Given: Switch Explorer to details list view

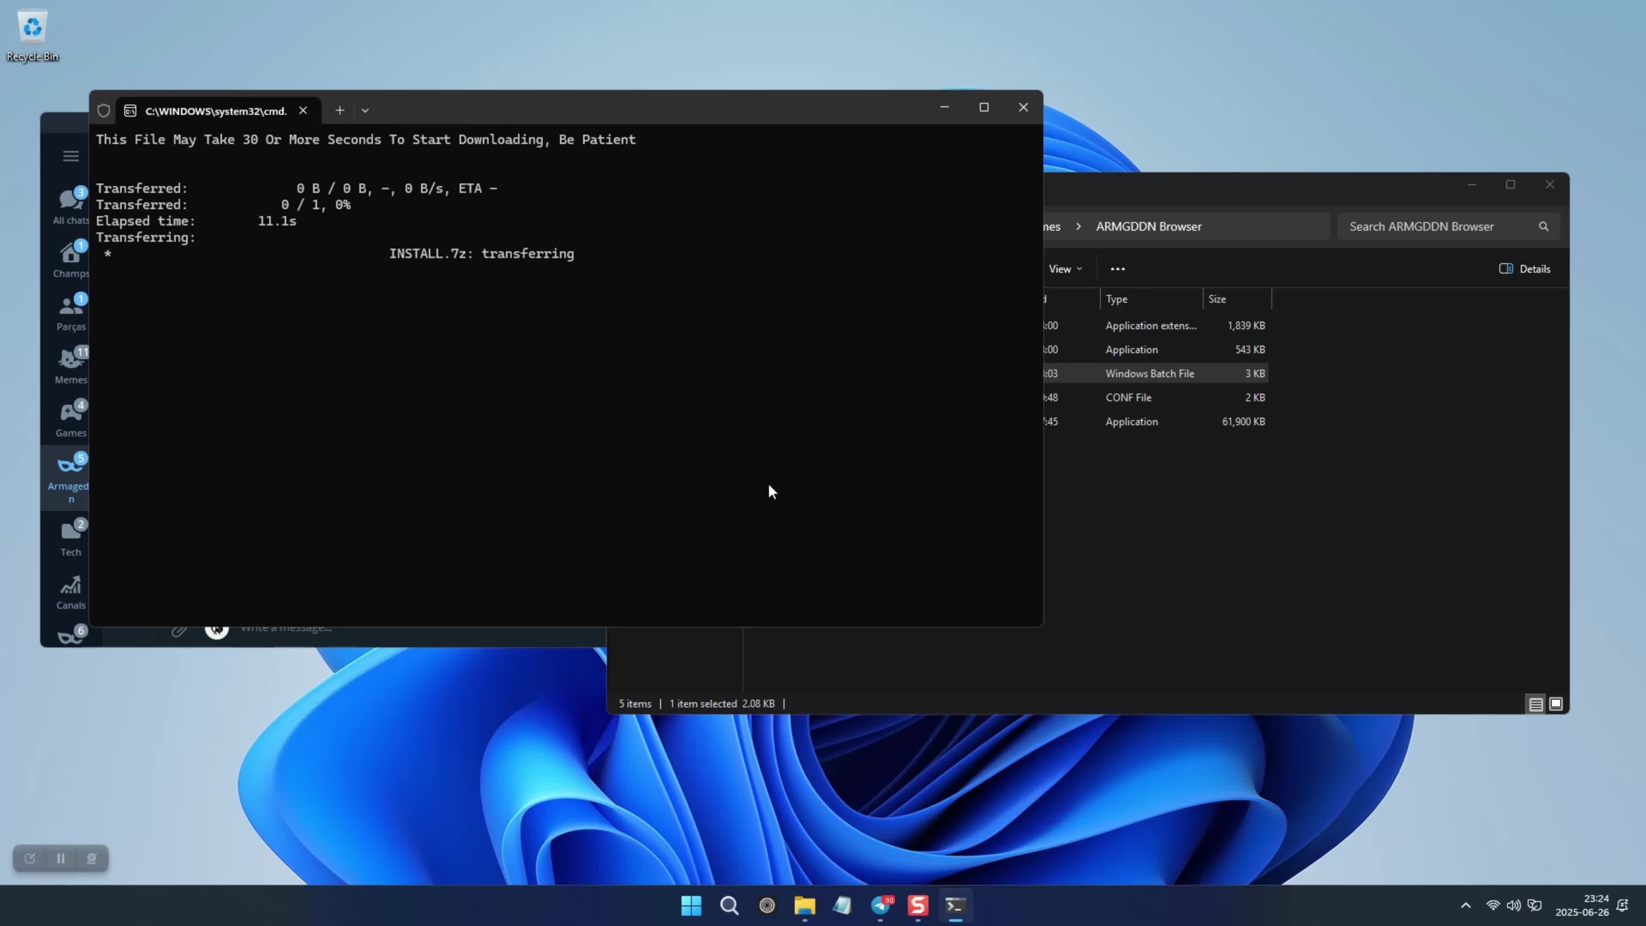Looking at the screenshot, I should coord(1535,704).
